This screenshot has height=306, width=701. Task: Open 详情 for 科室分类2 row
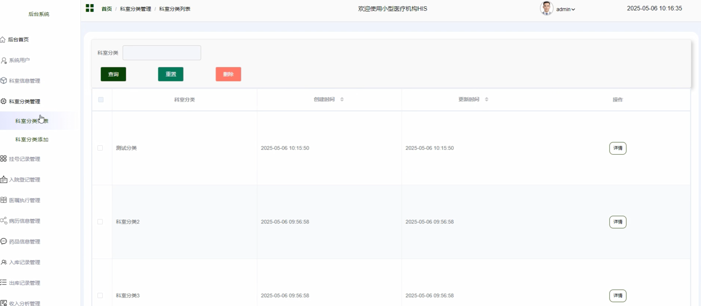click(618, 222)
